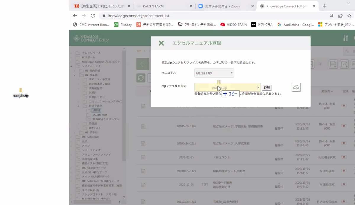Open the VIDEO BRAIN bookmark
The image size is (355, 205).
pyautogui.click(x=233, y=25)
